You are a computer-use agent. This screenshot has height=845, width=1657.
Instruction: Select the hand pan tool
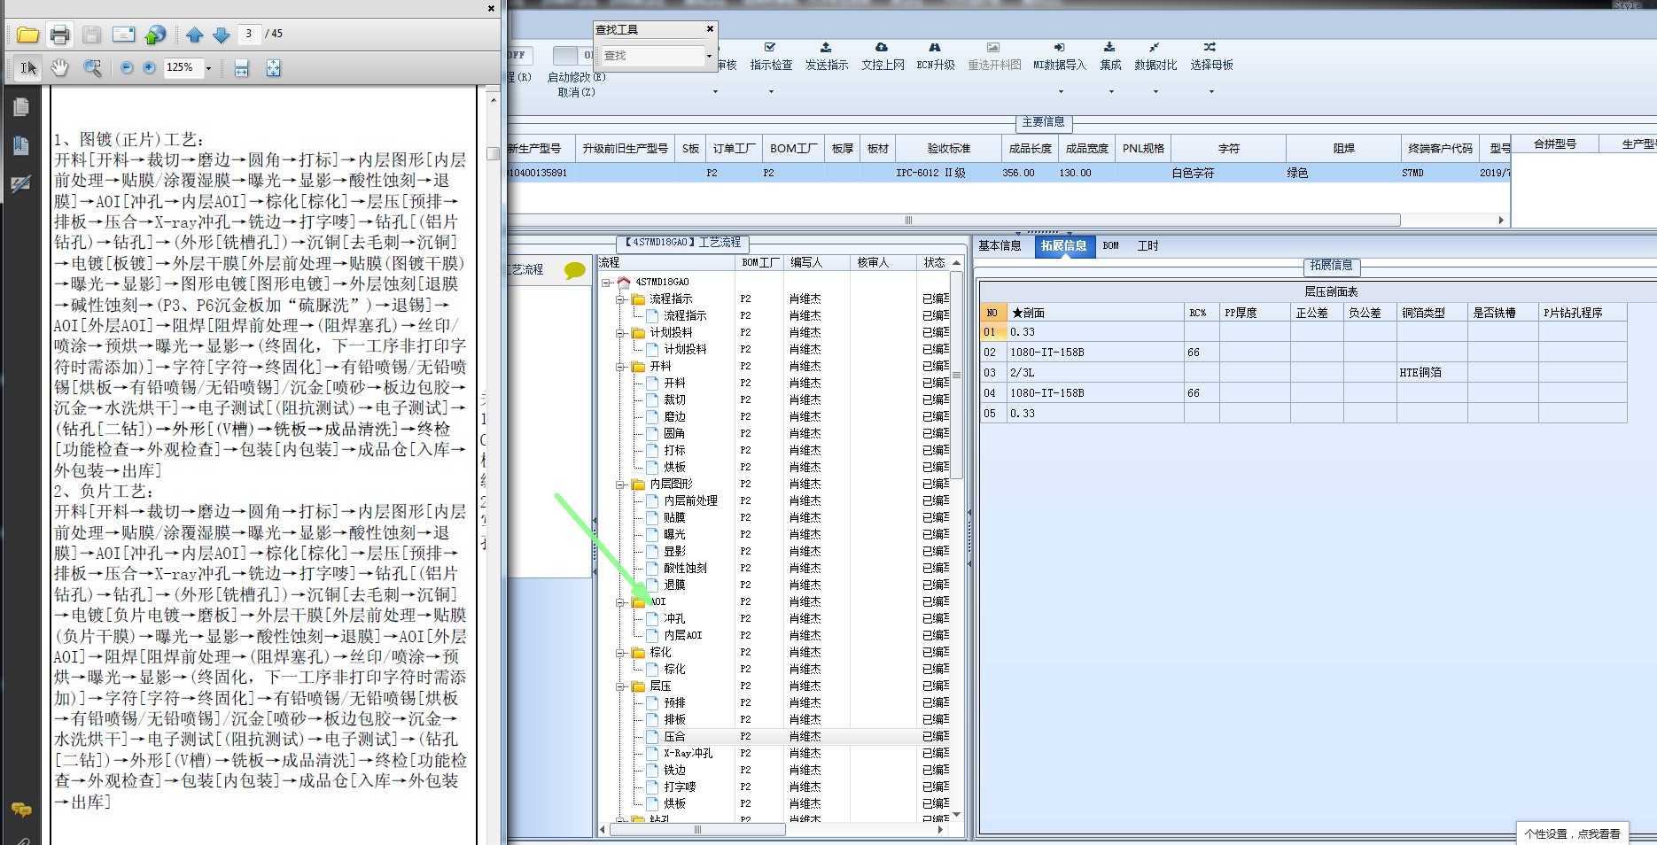tap(59, 67)
